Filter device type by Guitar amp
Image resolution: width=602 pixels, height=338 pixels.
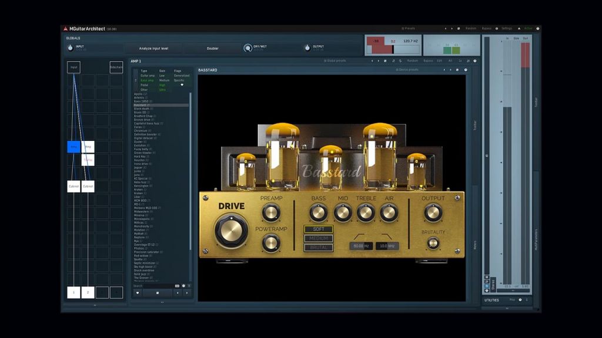tap(148, 76)
